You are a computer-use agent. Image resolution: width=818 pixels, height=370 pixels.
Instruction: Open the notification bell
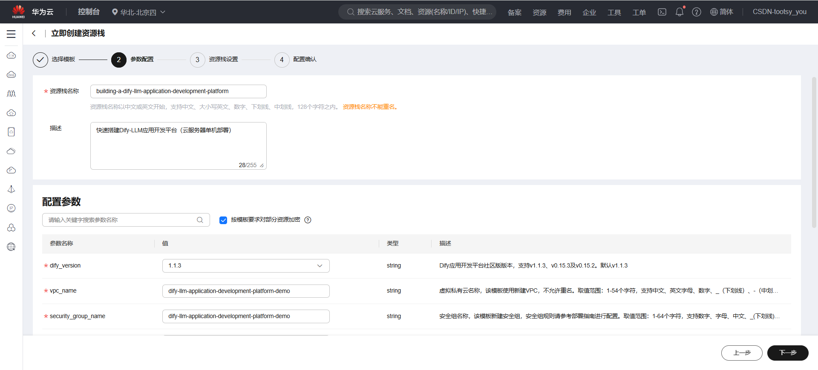point(680,12)
